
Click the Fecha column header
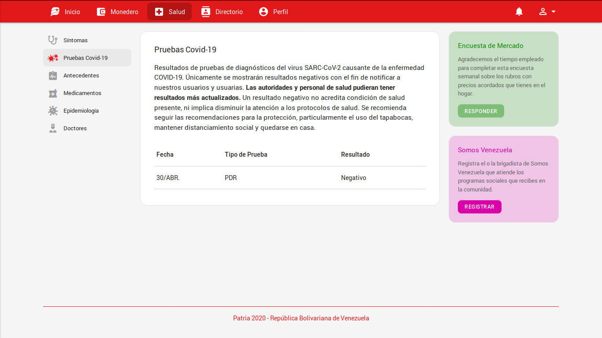pos(165,154)
